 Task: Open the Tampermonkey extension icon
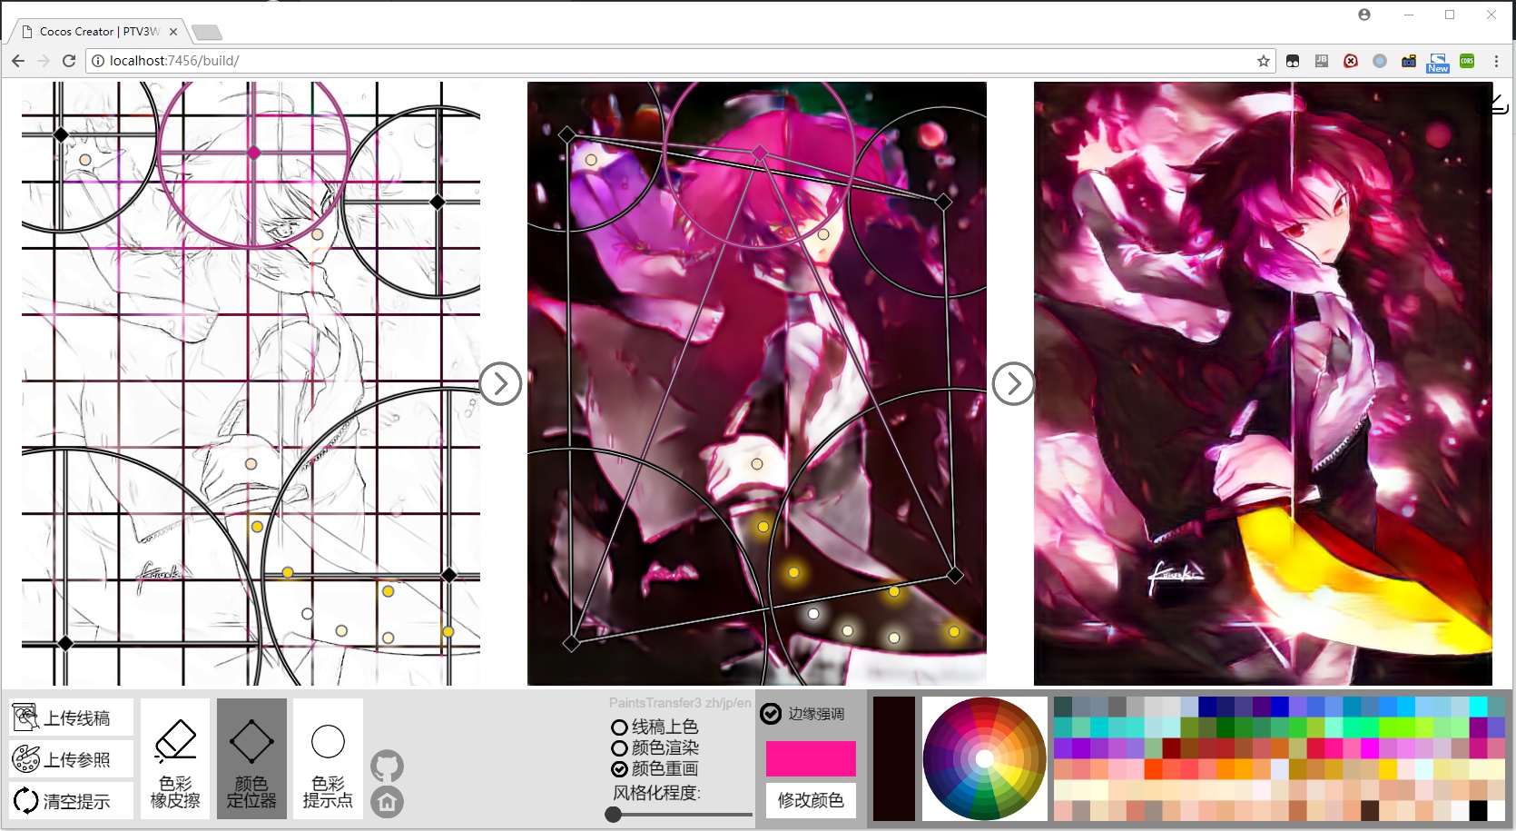point(1293,61)
